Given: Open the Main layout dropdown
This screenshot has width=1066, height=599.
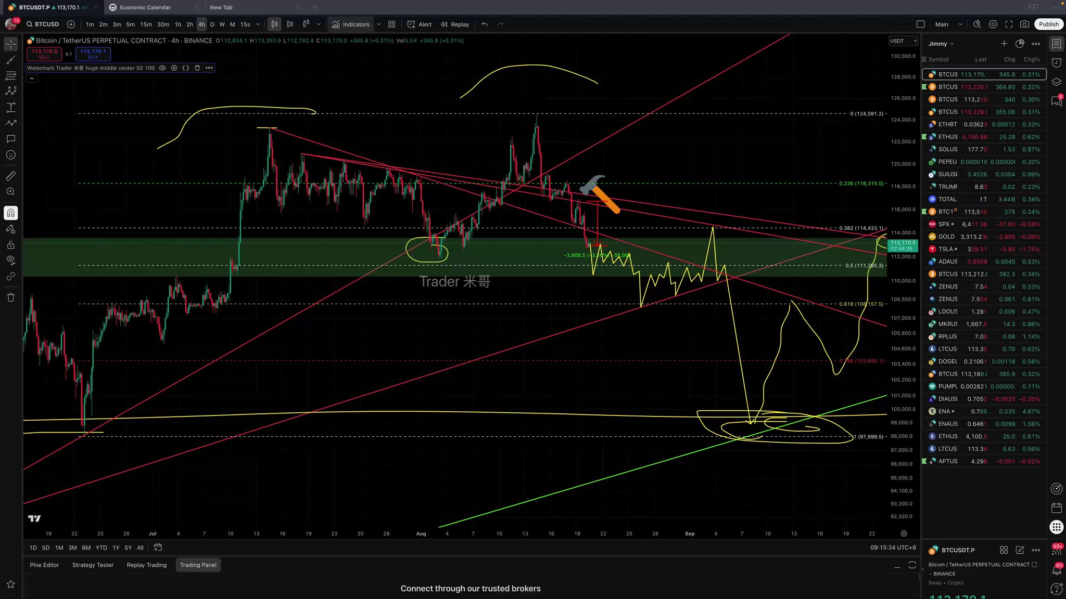Looking at the screenshot, I should click(948, 24).
